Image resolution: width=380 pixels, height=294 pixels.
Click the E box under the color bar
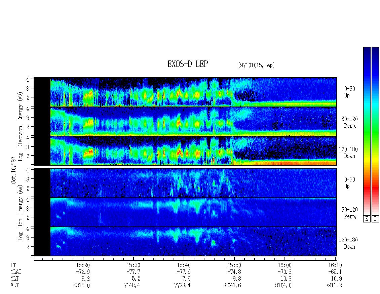(367, 219)
